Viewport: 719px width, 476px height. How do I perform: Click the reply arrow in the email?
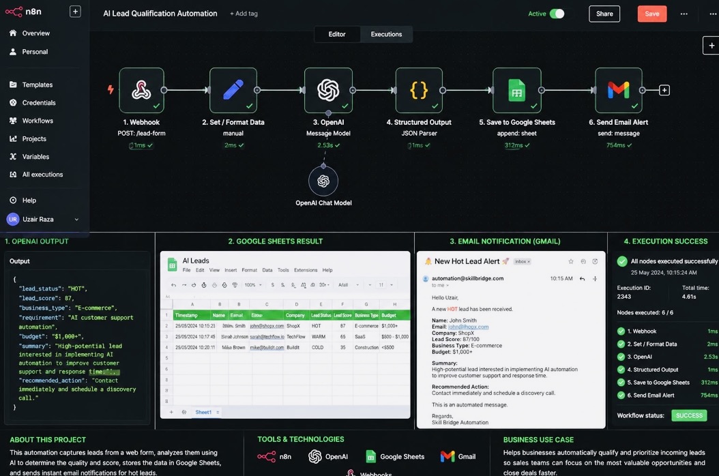point(582,279)
